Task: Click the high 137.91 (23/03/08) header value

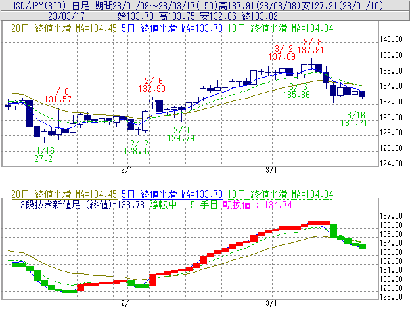Action: tap(261, 5)
